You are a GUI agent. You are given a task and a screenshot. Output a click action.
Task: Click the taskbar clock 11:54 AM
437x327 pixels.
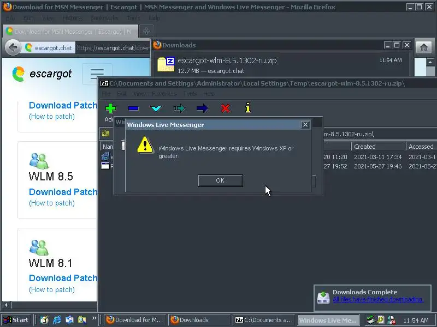pyautogui.click(x=416, y=320)
